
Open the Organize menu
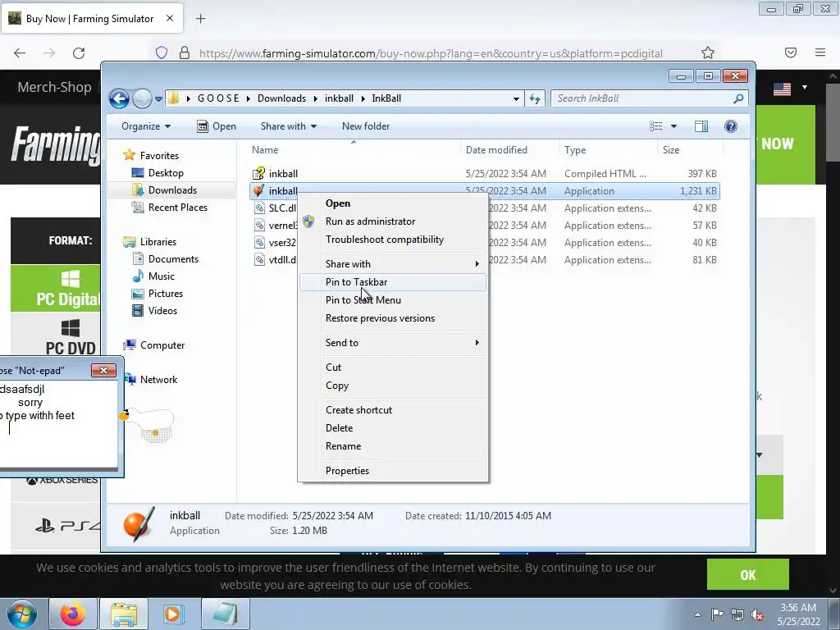146,126
